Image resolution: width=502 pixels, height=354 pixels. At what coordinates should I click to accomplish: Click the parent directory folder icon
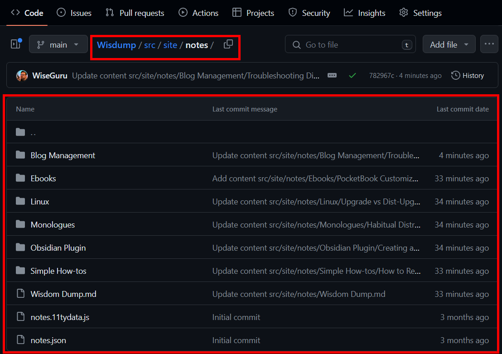20,132
